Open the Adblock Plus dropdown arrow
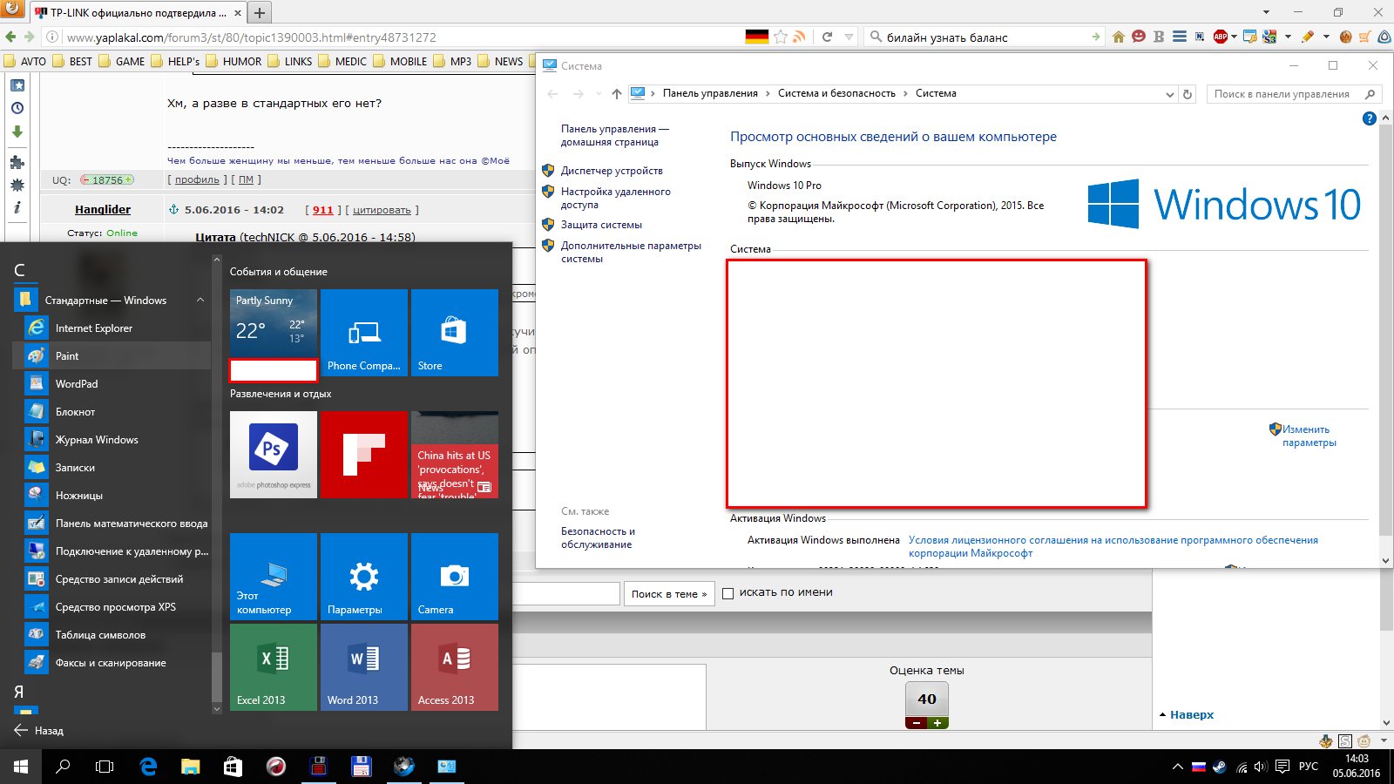This screenshot has width=1394, height=784. click(x=1234, y=37)
